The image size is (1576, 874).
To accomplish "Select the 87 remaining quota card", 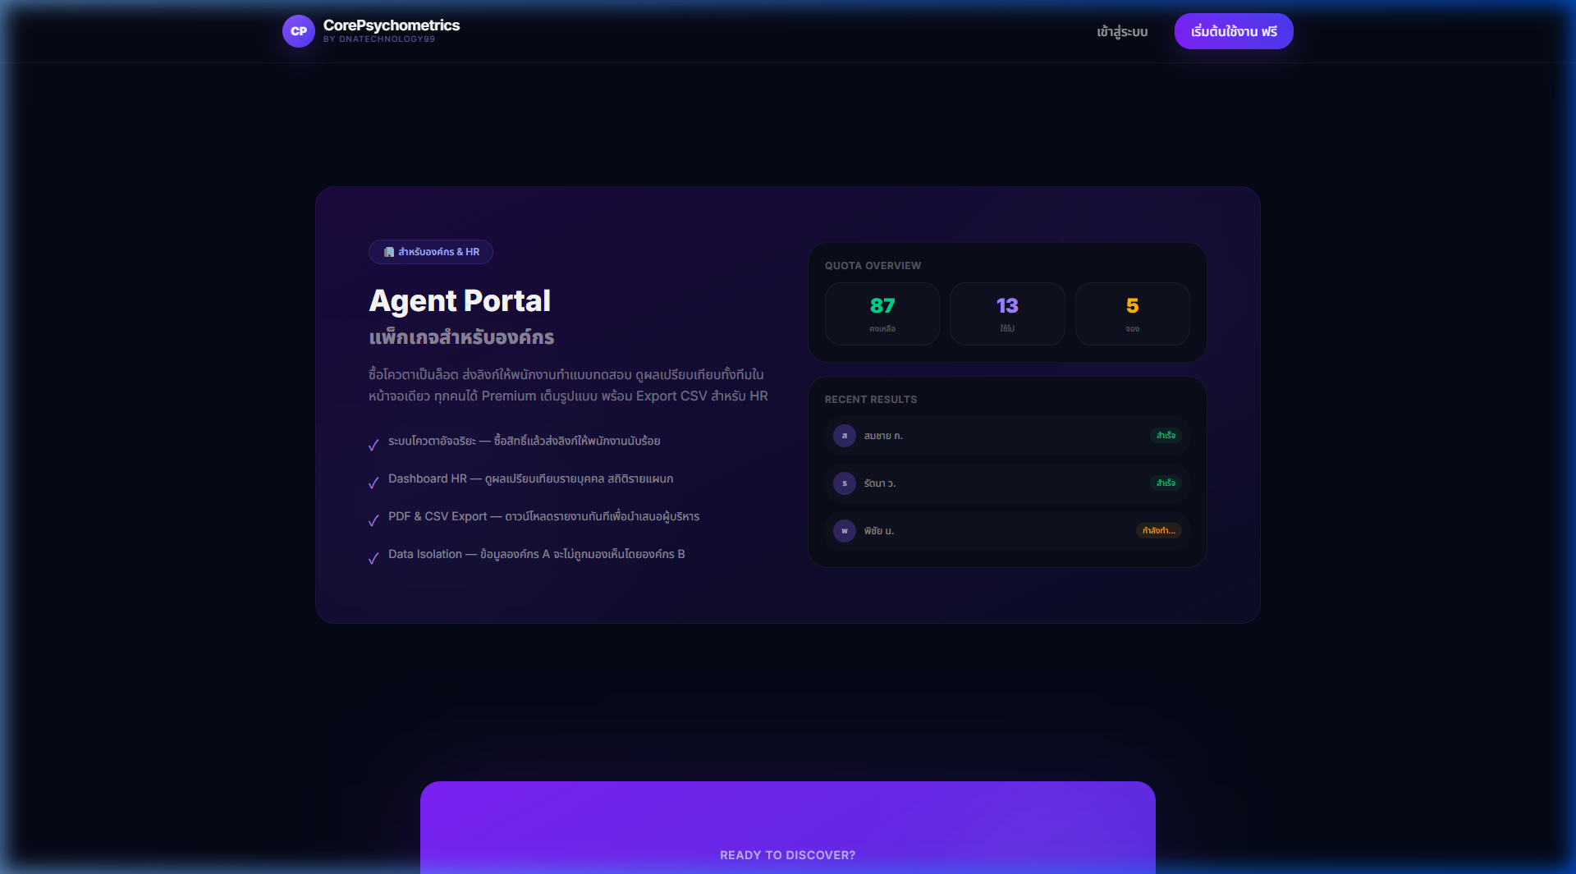I will [882, 313].
